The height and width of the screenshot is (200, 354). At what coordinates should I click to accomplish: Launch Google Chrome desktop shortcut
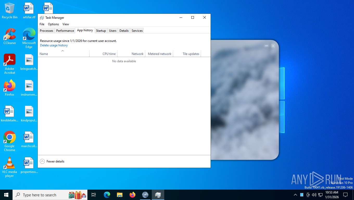(x=10, y=141)
